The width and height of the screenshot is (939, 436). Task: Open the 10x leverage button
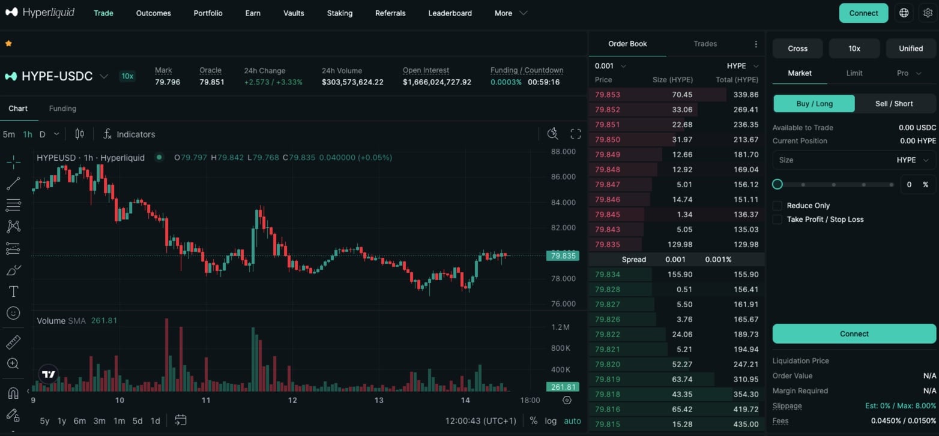pos(854,49)
